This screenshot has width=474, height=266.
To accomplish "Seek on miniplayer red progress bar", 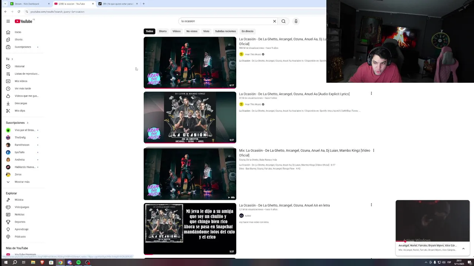I will click(x=433, y=241).
